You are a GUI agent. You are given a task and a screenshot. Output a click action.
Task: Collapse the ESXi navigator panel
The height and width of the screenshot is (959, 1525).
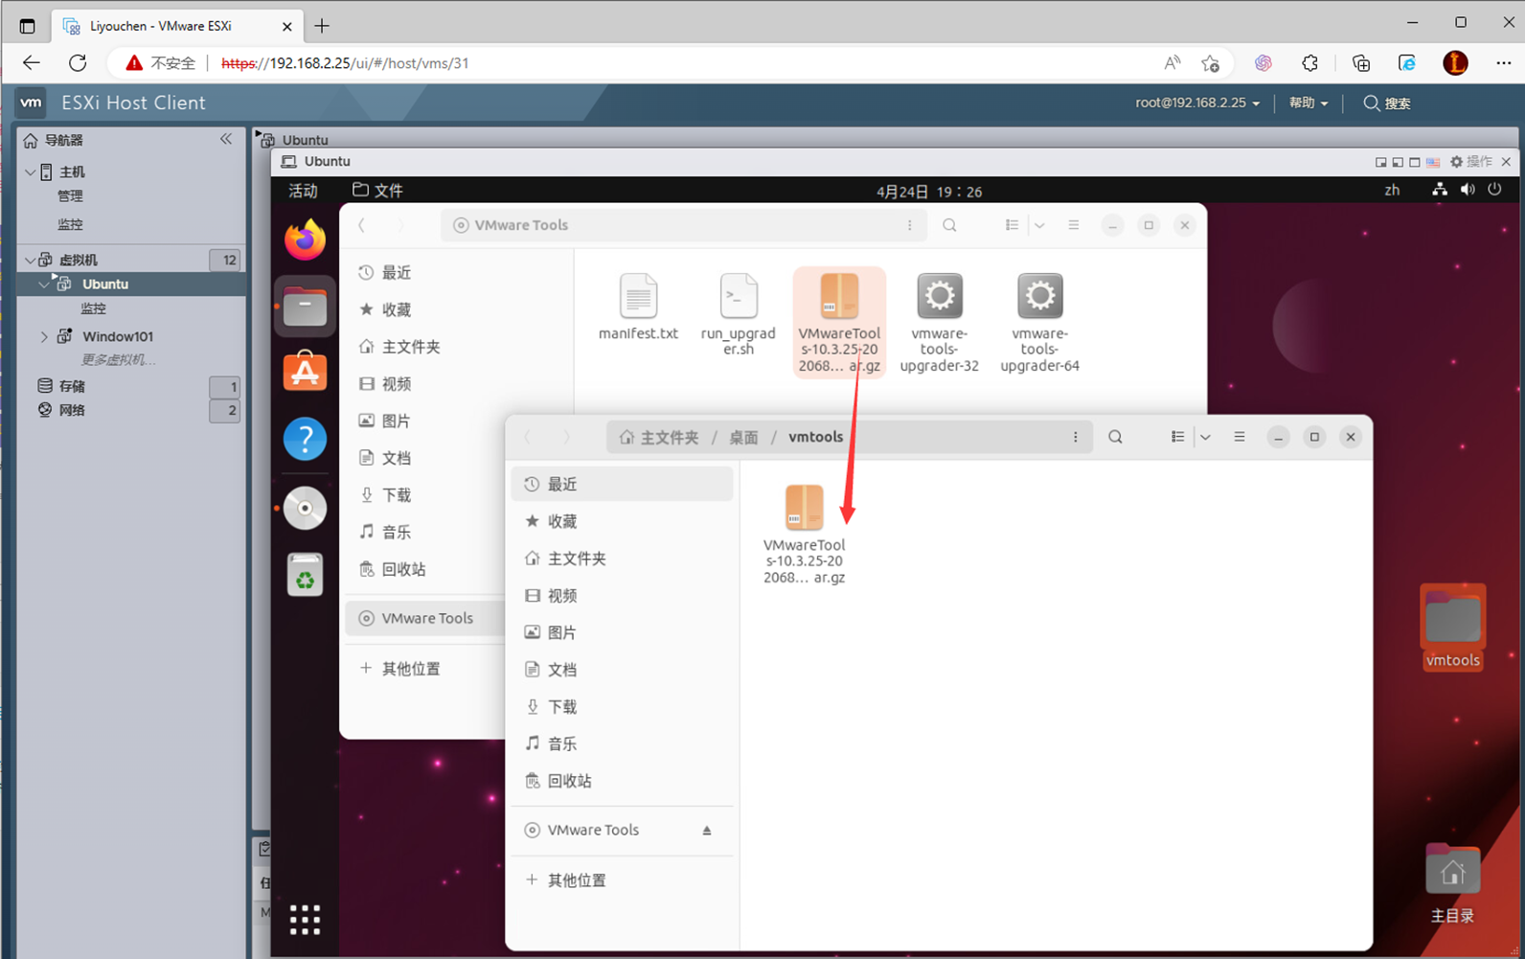(x=226, y=139)
